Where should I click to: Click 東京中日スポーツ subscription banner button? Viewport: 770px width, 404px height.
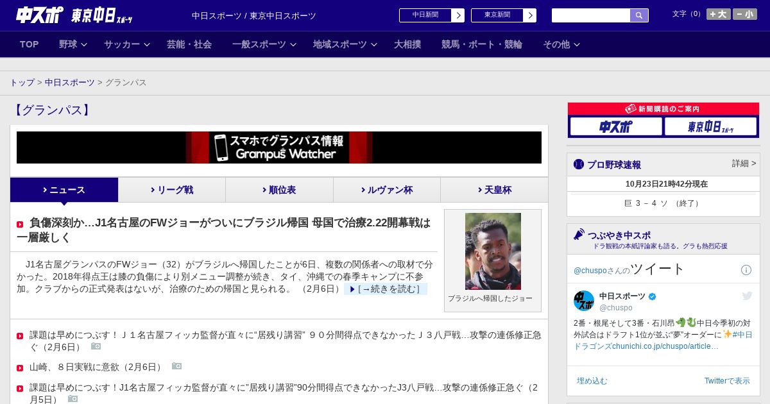point(710,126)
